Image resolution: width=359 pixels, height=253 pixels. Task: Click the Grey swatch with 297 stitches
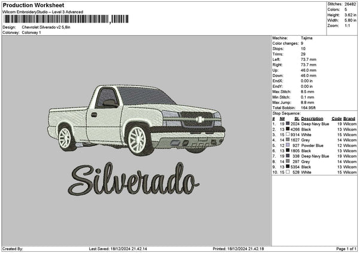coord(288,161)
